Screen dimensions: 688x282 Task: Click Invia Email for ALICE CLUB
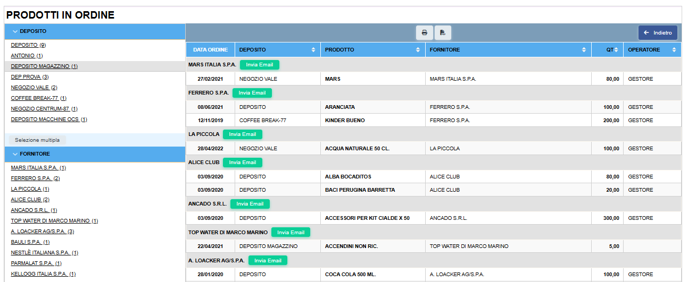[x=243, y=163]
